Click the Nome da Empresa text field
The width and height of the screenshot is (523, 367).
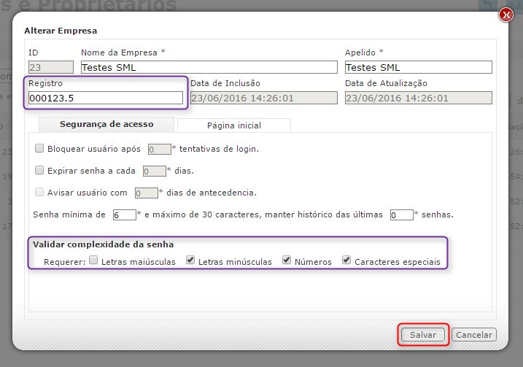click(x=208, y=67)
